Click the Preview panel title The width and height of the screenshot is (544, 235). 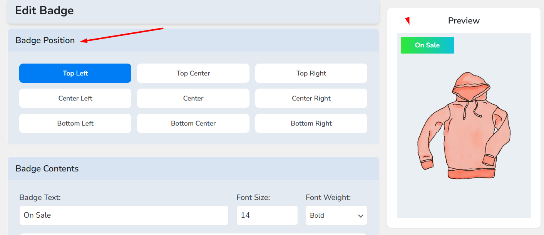pos(464,21)
